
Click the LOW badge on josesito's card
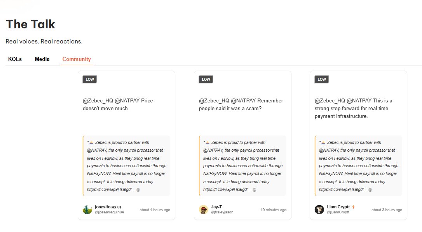(89, 80)
